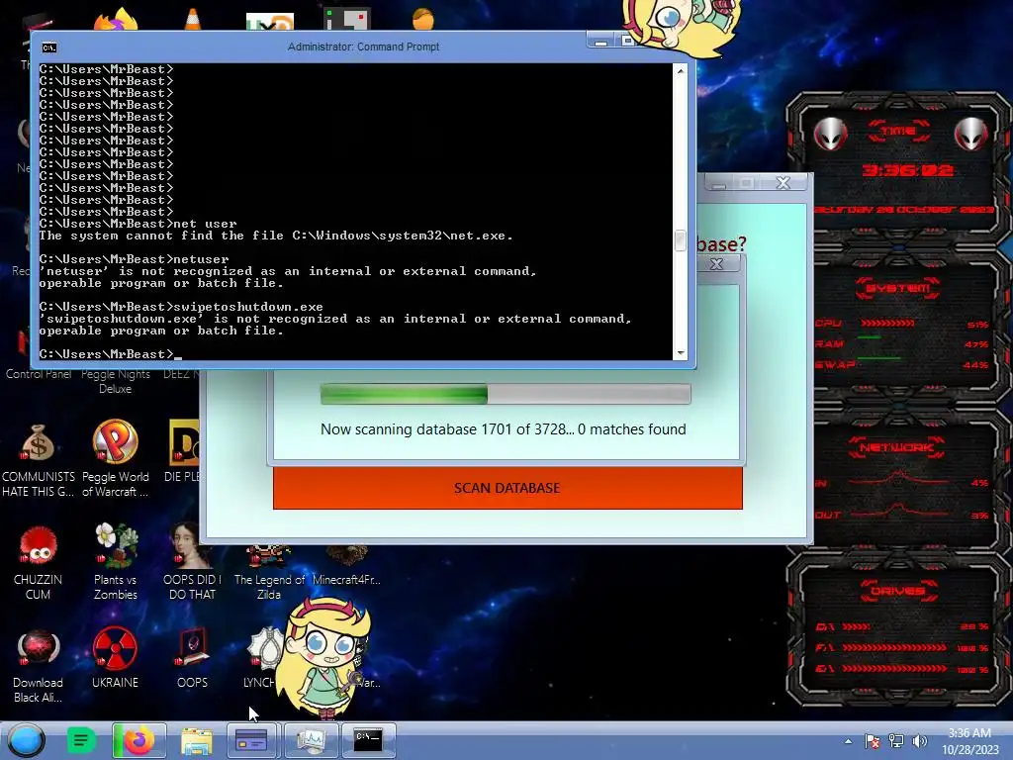Open the Start menu orb

pyautogui.click(x=26, y=740)
